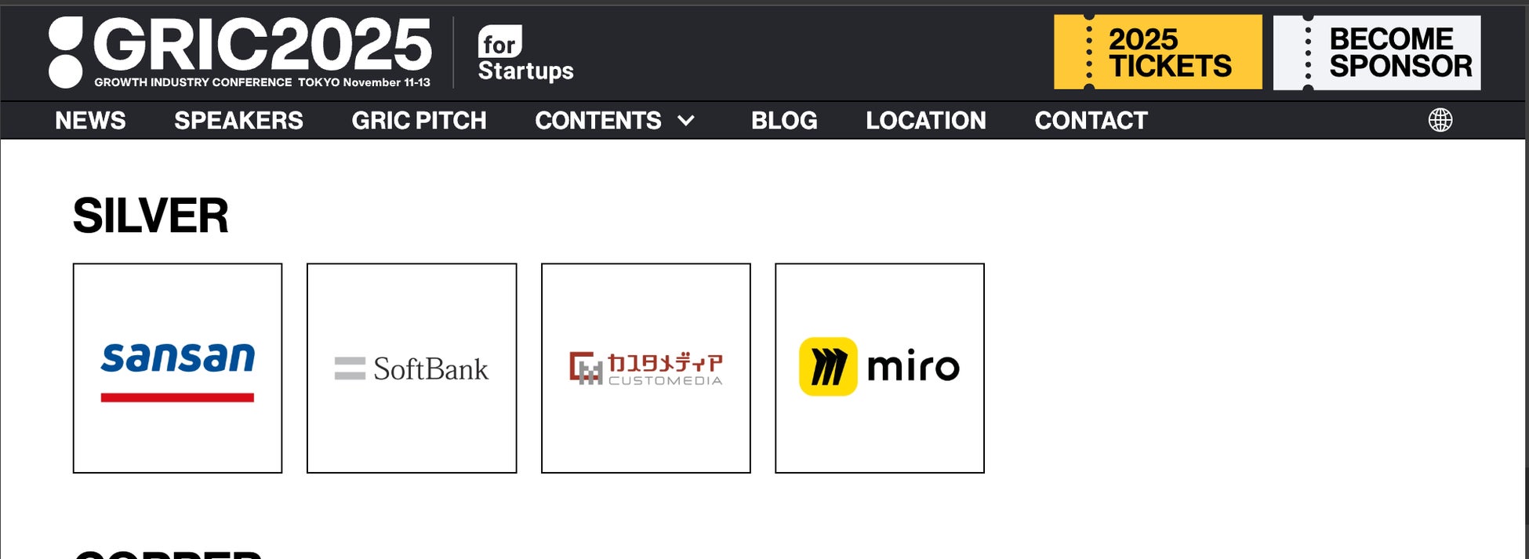
Task: Open the CONTENTS menu item
Action: [x=598, y=121]
